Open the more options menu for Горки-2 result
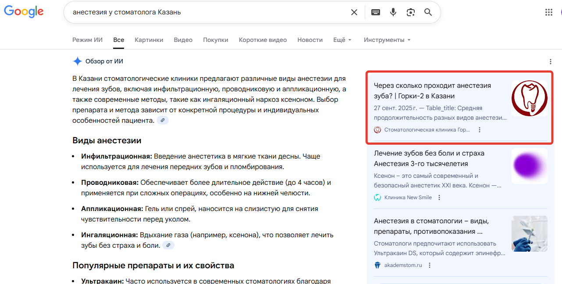Screen dimensions: 562x284 click(x=480, y=130)
